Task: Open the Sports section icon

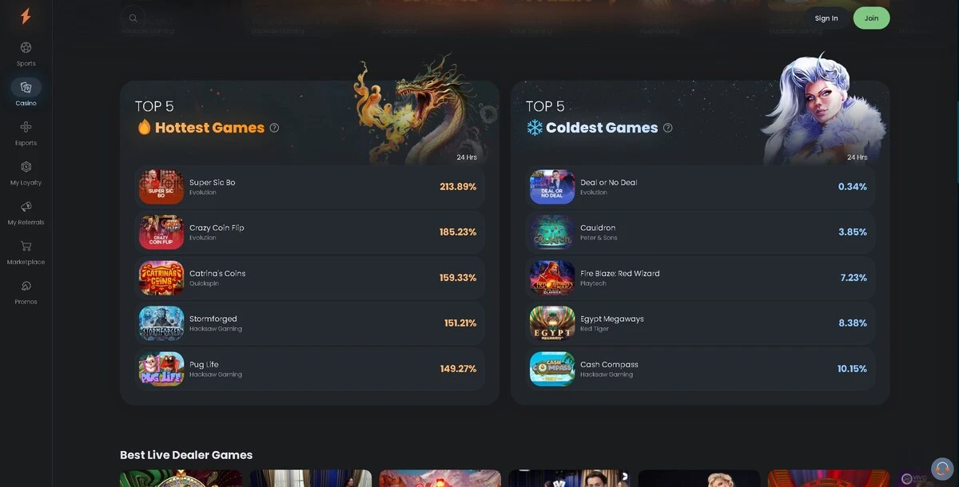Action: 26,47
